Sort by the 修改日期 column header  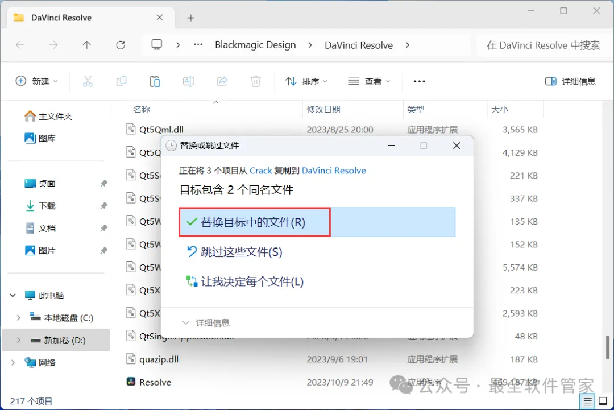[x=323, y=110]
